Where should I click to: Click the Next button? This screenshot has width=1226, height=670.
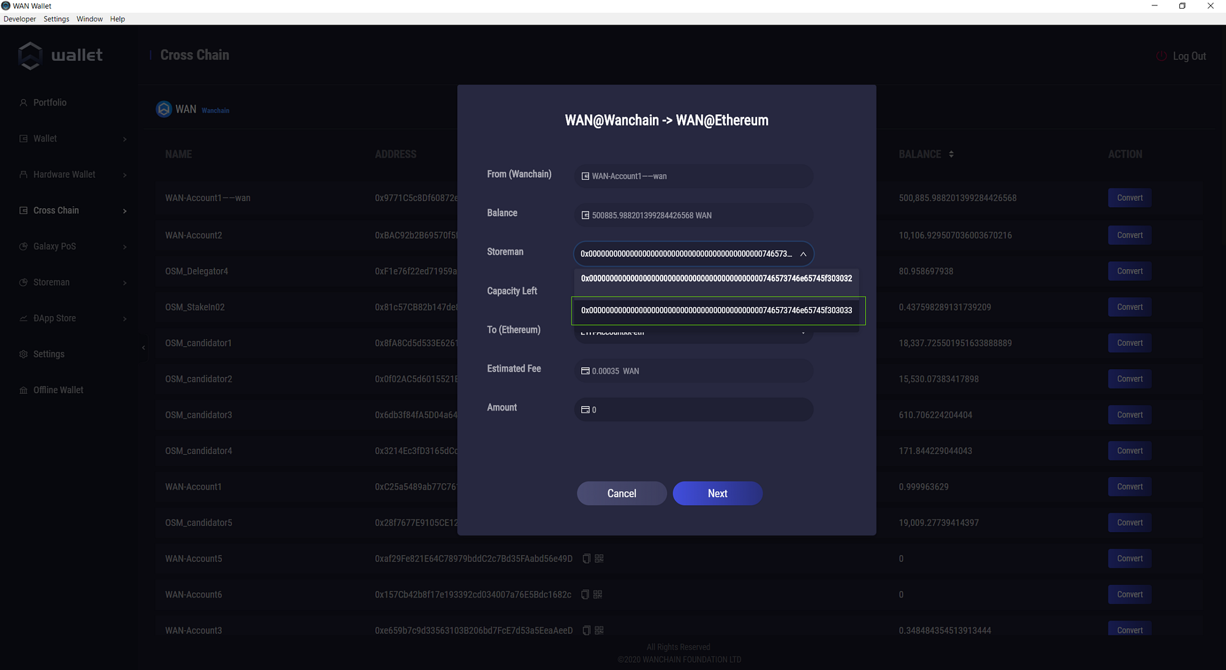717,493
